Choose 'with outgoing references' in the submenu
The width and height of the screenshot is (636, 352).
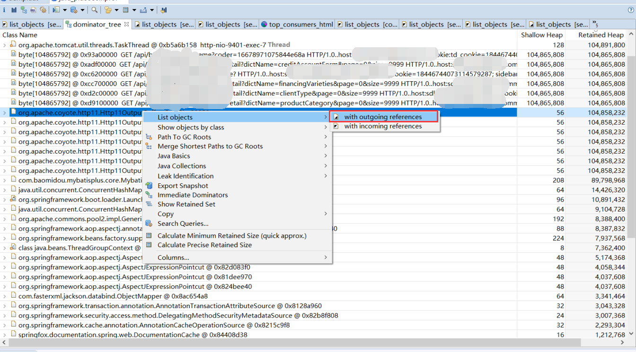coord(383,117)
